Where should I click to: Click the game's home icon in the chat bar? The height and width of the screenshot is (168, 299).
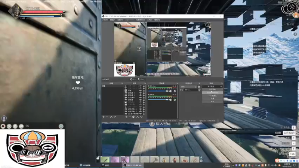3,126
